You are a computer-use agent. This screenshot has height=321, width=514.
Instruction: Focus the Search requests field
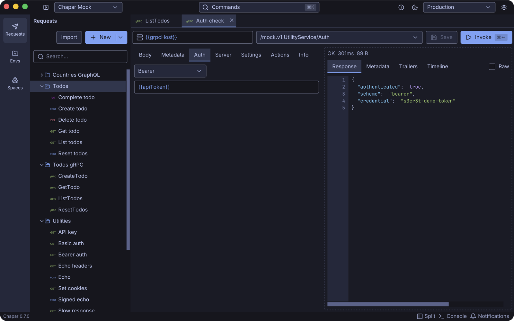pyautogui.click(x=80, y=56)
